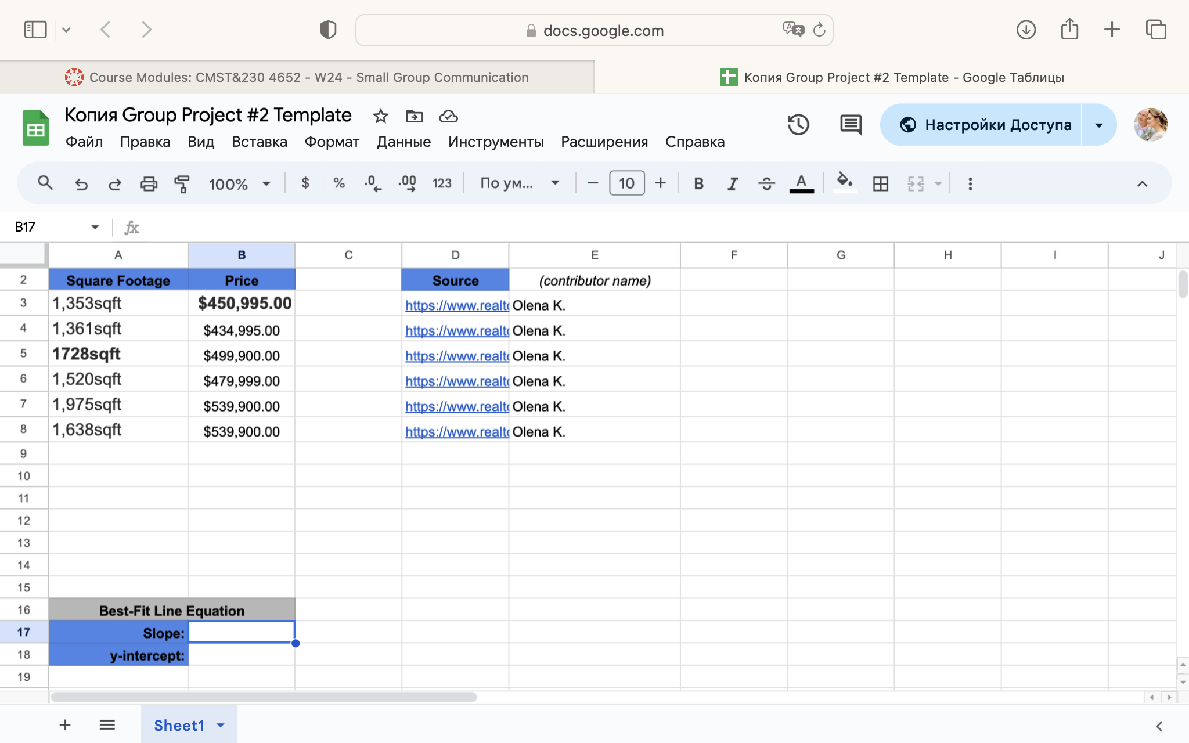This screenshot has height=743, width=1189.
Task: Open the name box dropdown for B17
Action: pyautogui.click(x=95, y=227)
